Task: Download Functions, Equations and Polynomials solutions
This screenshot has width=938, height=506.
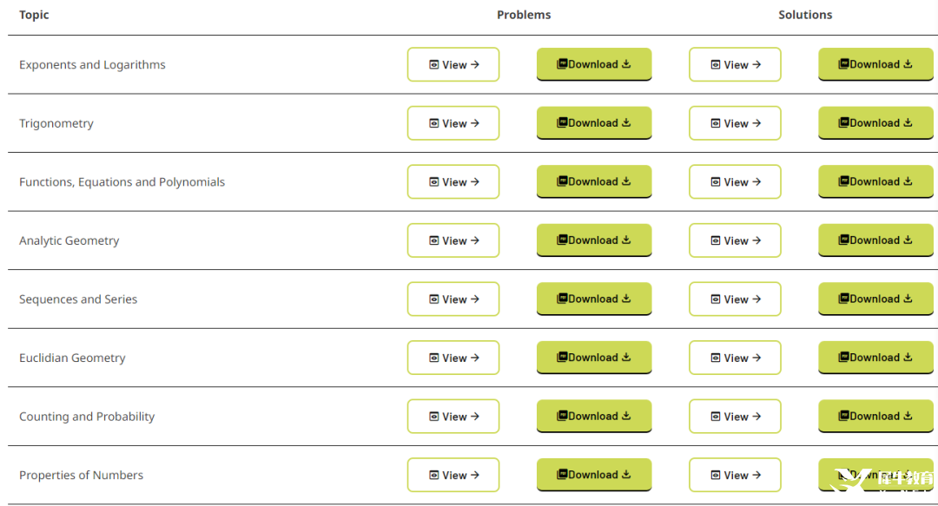Action: (875, 181)
